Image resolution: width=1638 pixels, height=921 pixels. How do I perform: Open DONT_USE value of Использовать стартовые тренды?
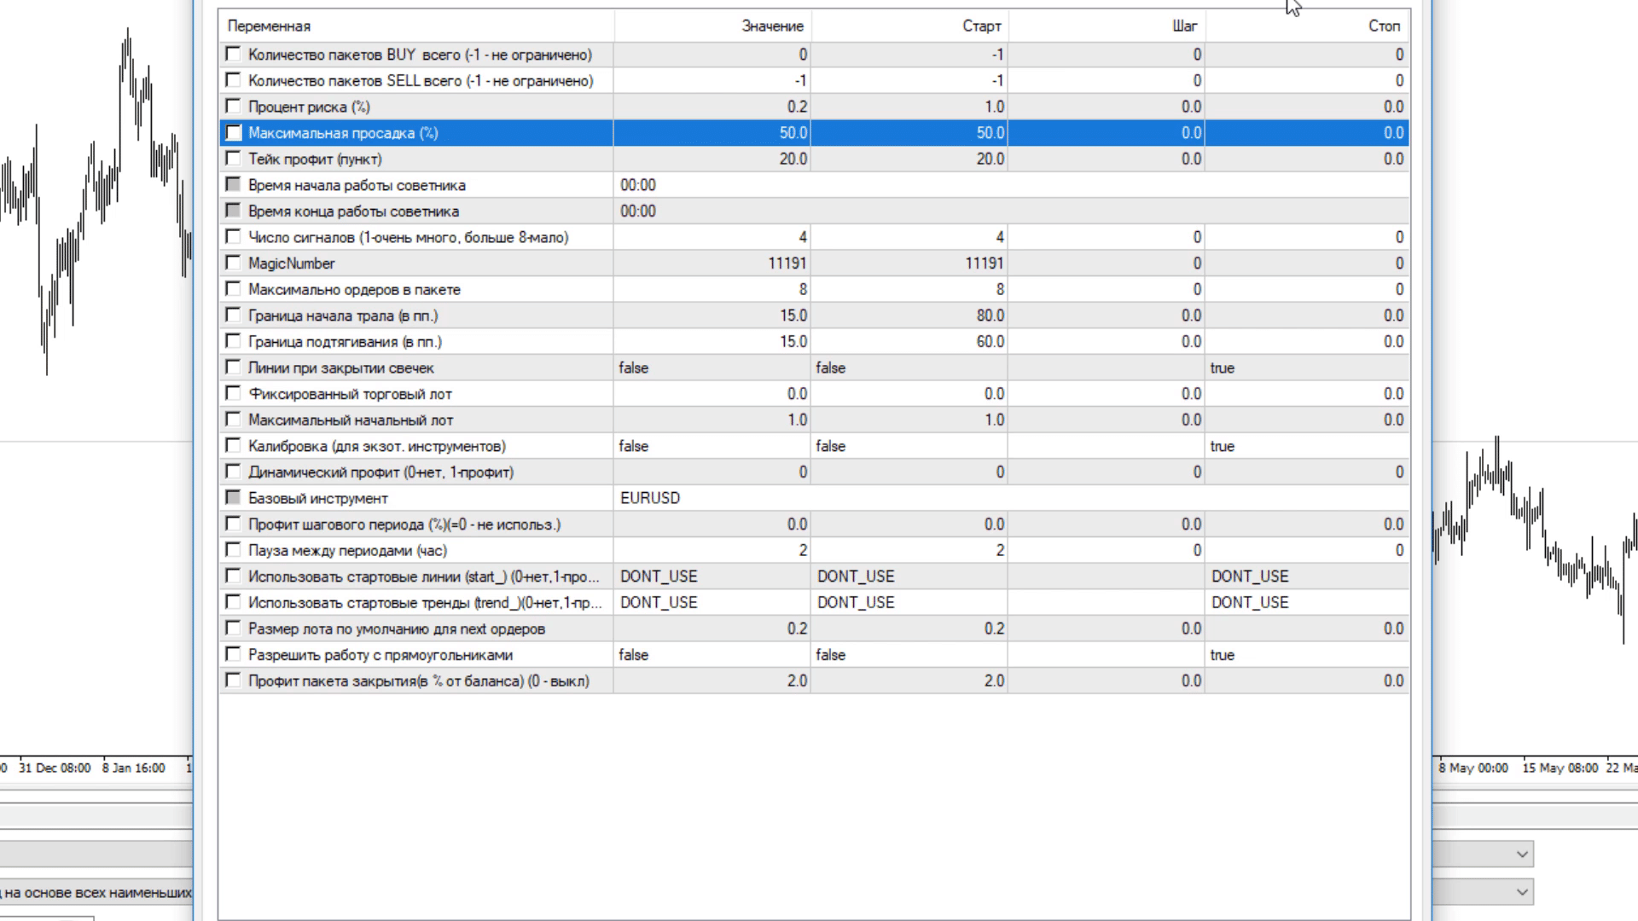[712, 602]
